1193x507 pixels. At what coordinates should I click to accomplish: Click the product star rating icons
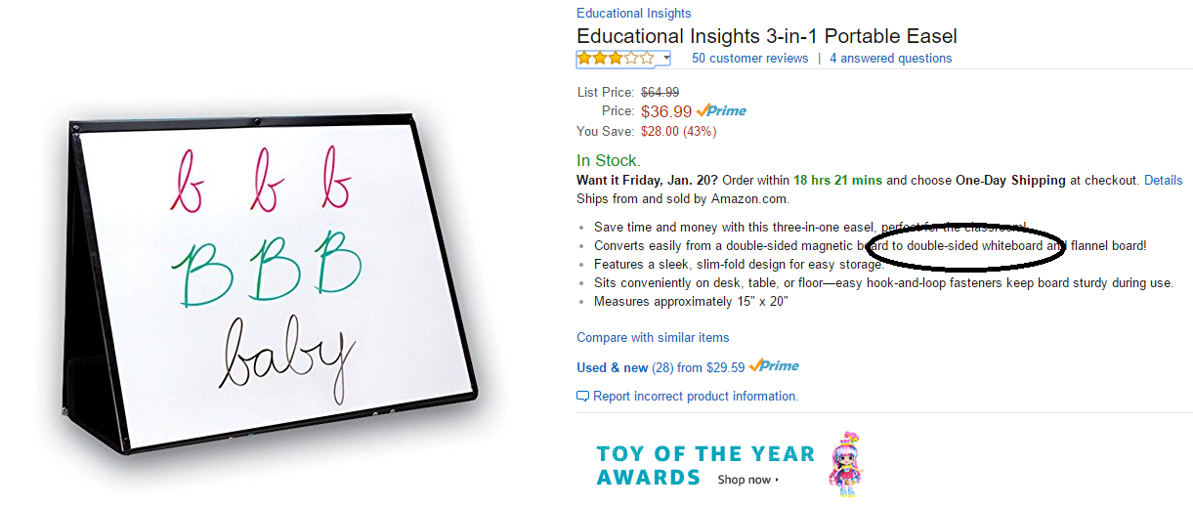616,59
